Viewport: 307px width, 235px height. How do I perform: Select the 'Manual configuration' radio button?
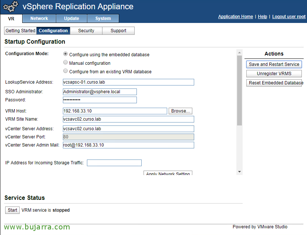click(x=65, y=63)
